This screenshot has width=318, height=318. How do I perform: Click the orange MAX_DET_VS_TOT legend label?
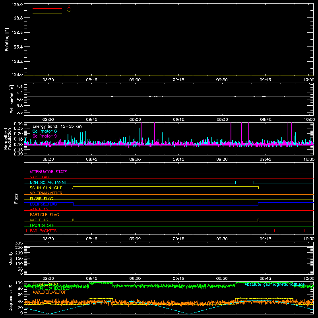49,292
